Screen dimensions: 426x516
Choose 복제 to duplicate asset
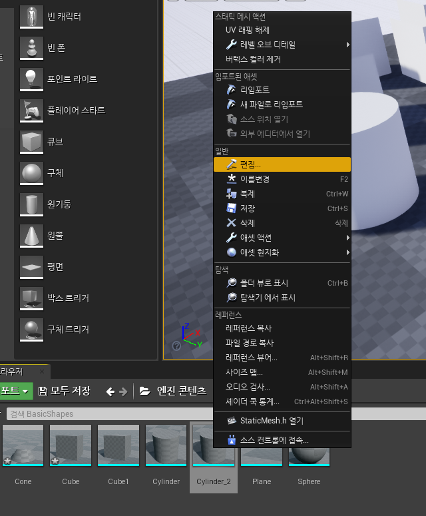click(x=282, y=194)
